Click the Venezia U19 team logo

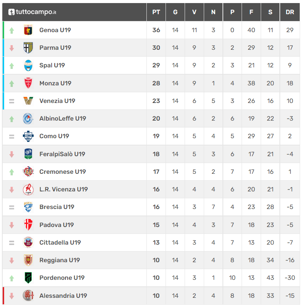coord(28,101)
